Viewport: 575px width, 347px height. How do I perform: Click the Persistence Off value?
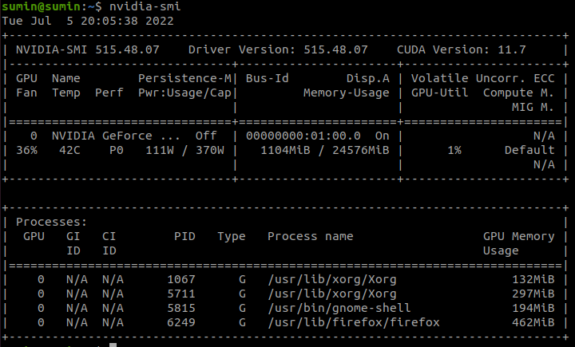click(206, 136)
